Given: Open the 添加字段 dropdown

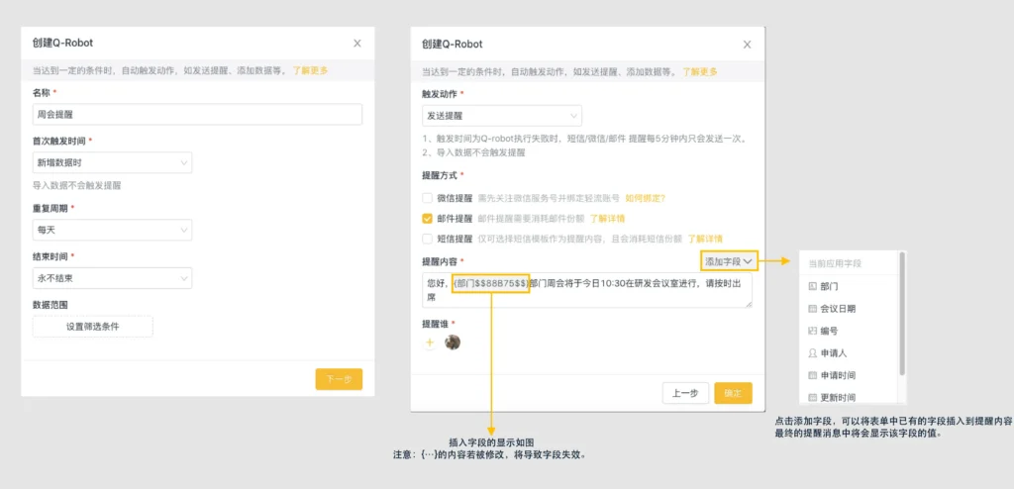Looking at the screenshot, I should (730, 261).
